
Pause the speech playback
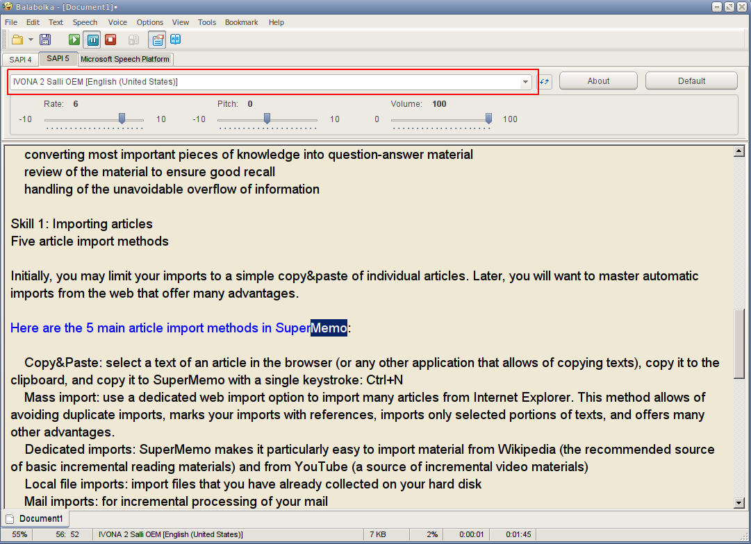pos(92,40)
